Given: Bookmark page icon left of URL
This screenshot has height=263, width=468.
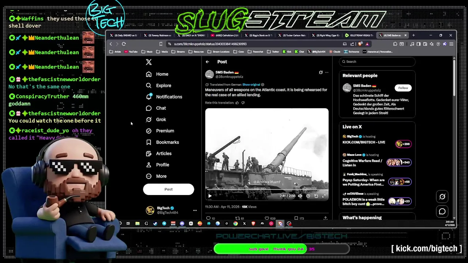Looking at the screenshot, I should point(161,44).
